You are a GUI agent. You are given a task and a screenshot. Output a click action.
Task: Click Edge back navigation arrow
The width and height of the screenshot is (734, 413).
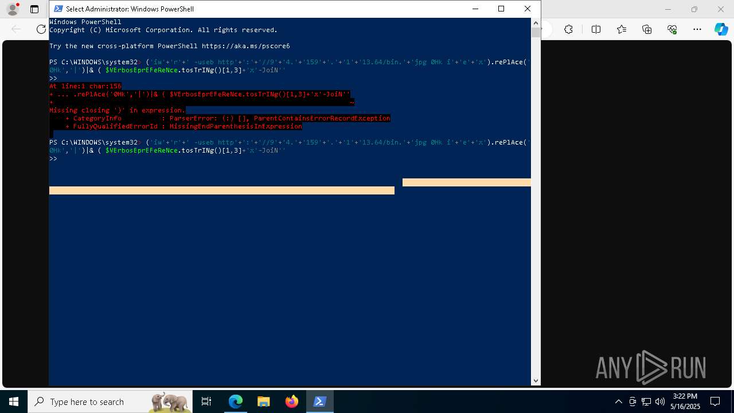[16, 29]
